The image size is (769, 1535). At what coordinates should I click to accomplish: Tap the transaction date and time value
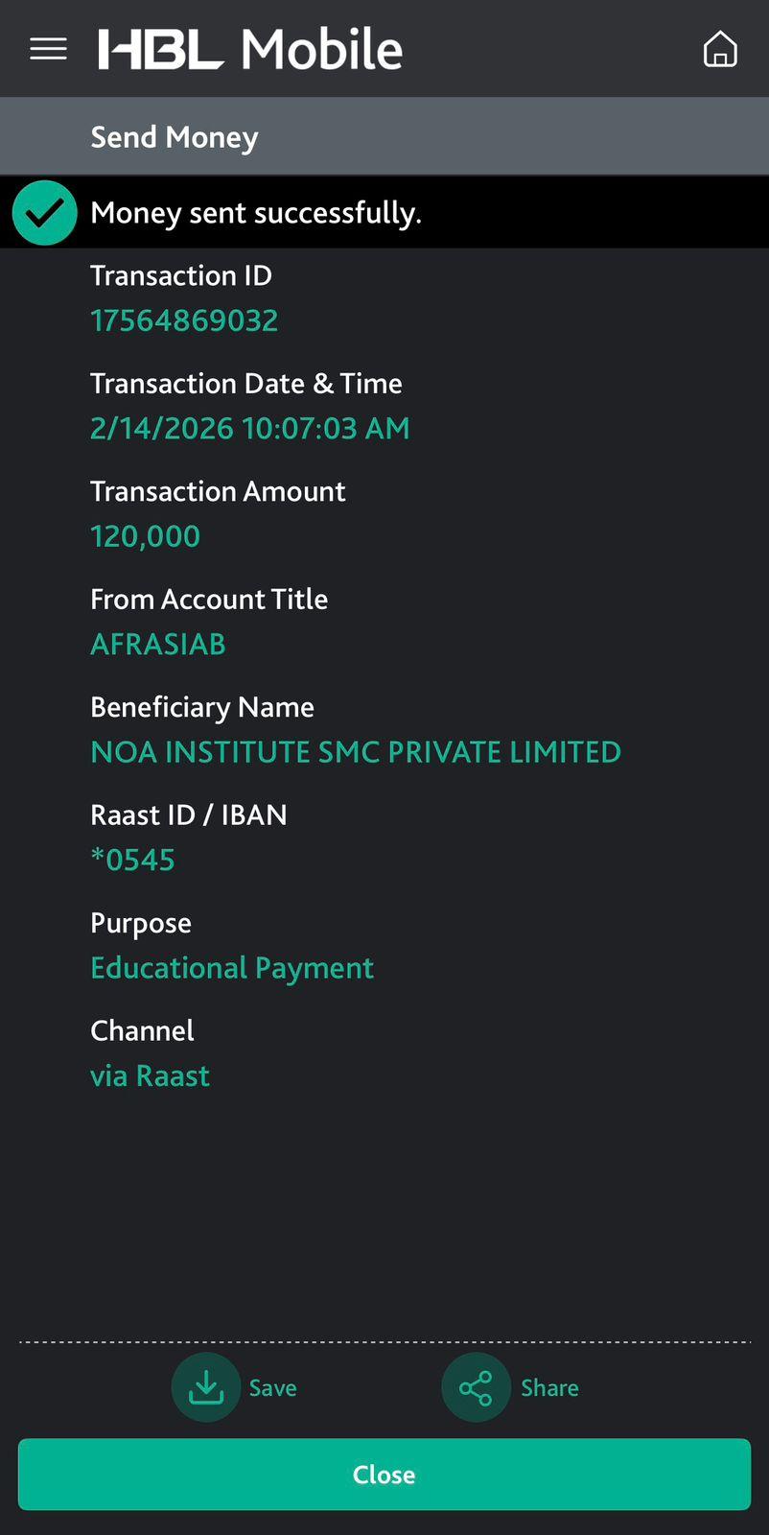tap(249, 428)
